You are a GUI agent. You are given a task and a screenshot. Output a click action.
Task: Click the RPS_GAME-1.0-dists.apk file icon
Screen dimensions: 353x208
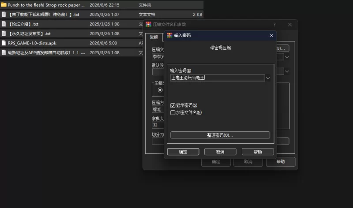pos(4,43)
